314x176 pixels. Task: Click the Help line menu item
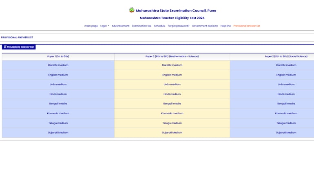[x=226, y=26]
